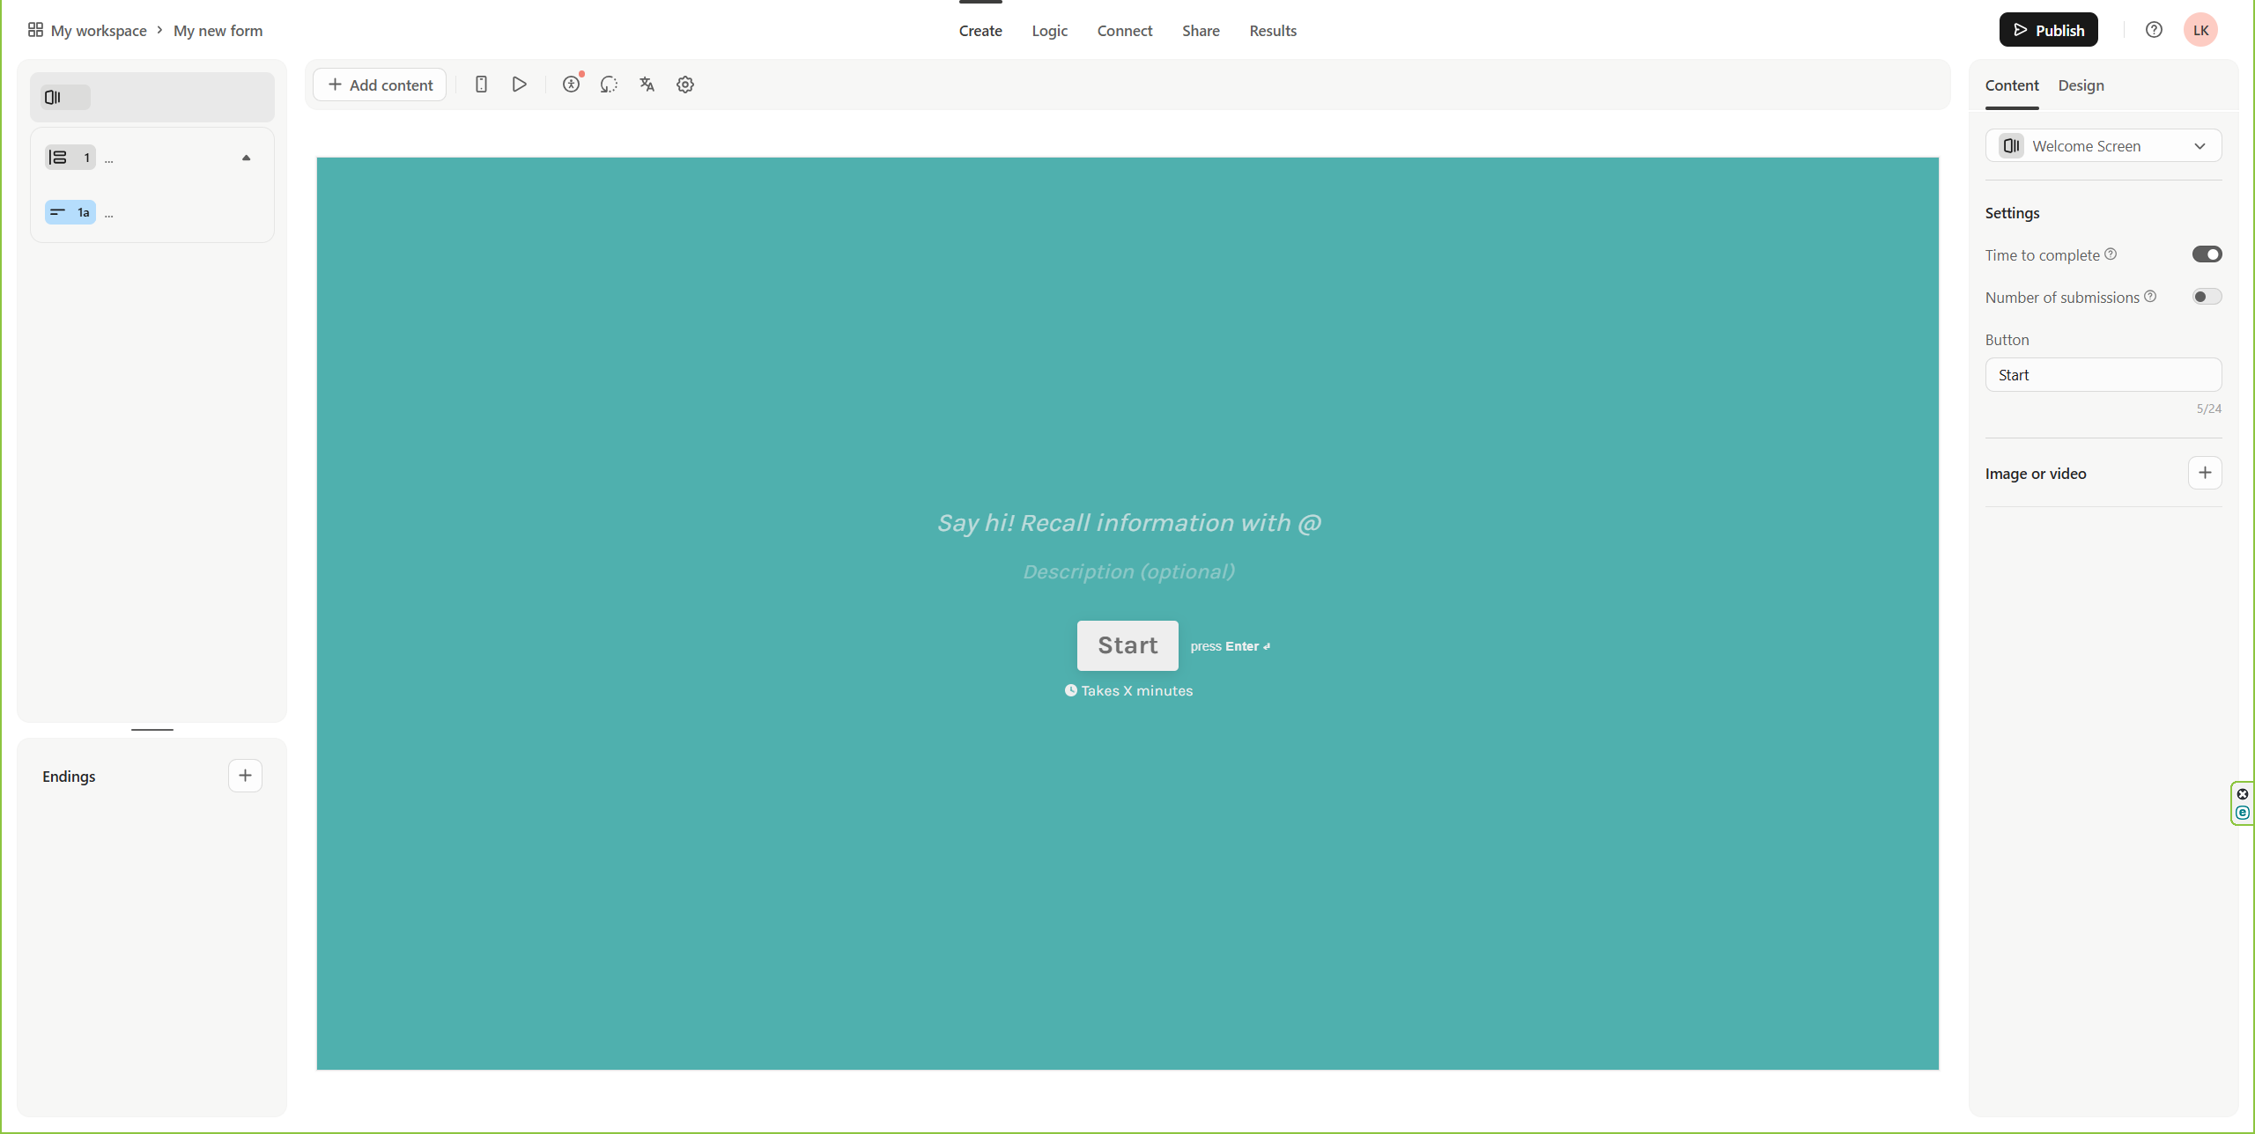This screenshot has height=1134, width=2255.
Task: Click the AI regenerate chat icon
Action: 609,85
